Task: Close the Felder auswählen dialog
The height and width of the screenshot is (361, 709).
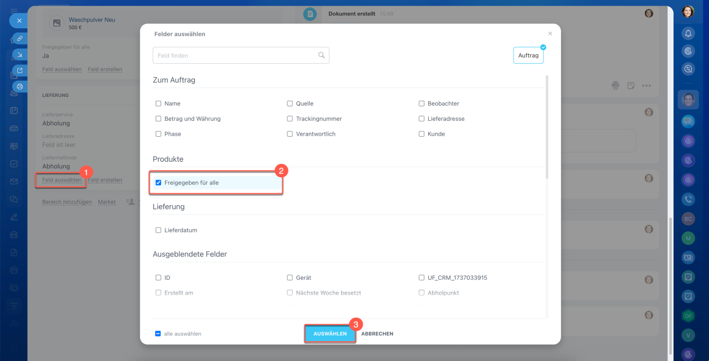Action: pyautogui.click(x=550, y=34)
